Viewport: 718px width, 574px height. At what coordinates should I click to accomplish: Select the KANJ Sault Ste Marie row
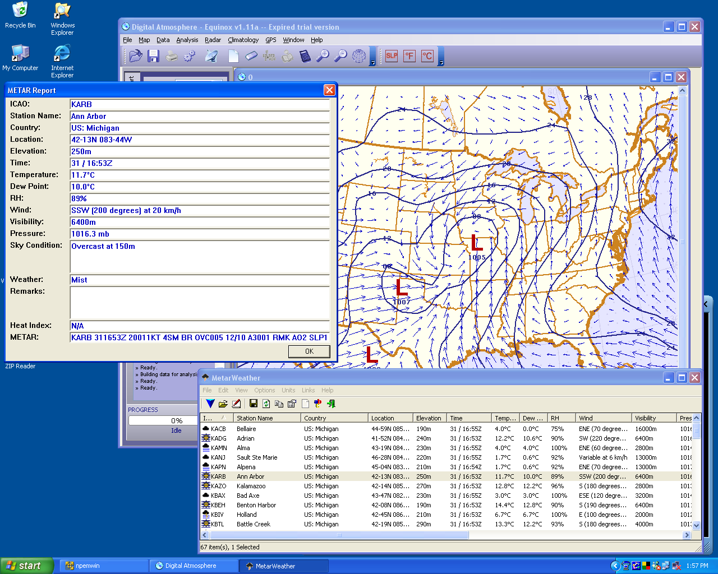click(x=446, y=457)
